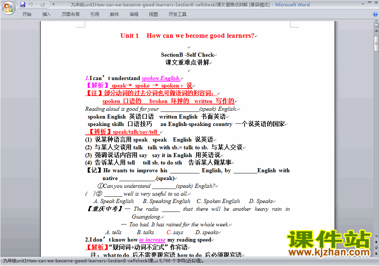Open the 审阅 ribbon tab
The width and height of the screenshot is (379, 266).
(134, 14)
